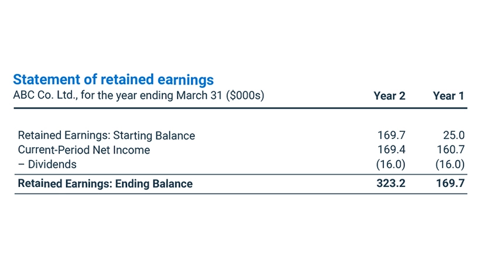The height and width of the screenshot is (272, 483).
Task: Click the '($000s)' units label
Action: [245, 95]
